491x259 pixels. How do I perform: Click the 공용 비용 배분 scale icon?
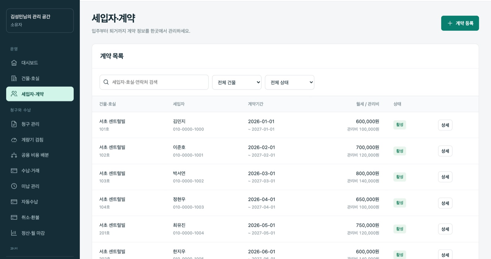click(14, 155)
